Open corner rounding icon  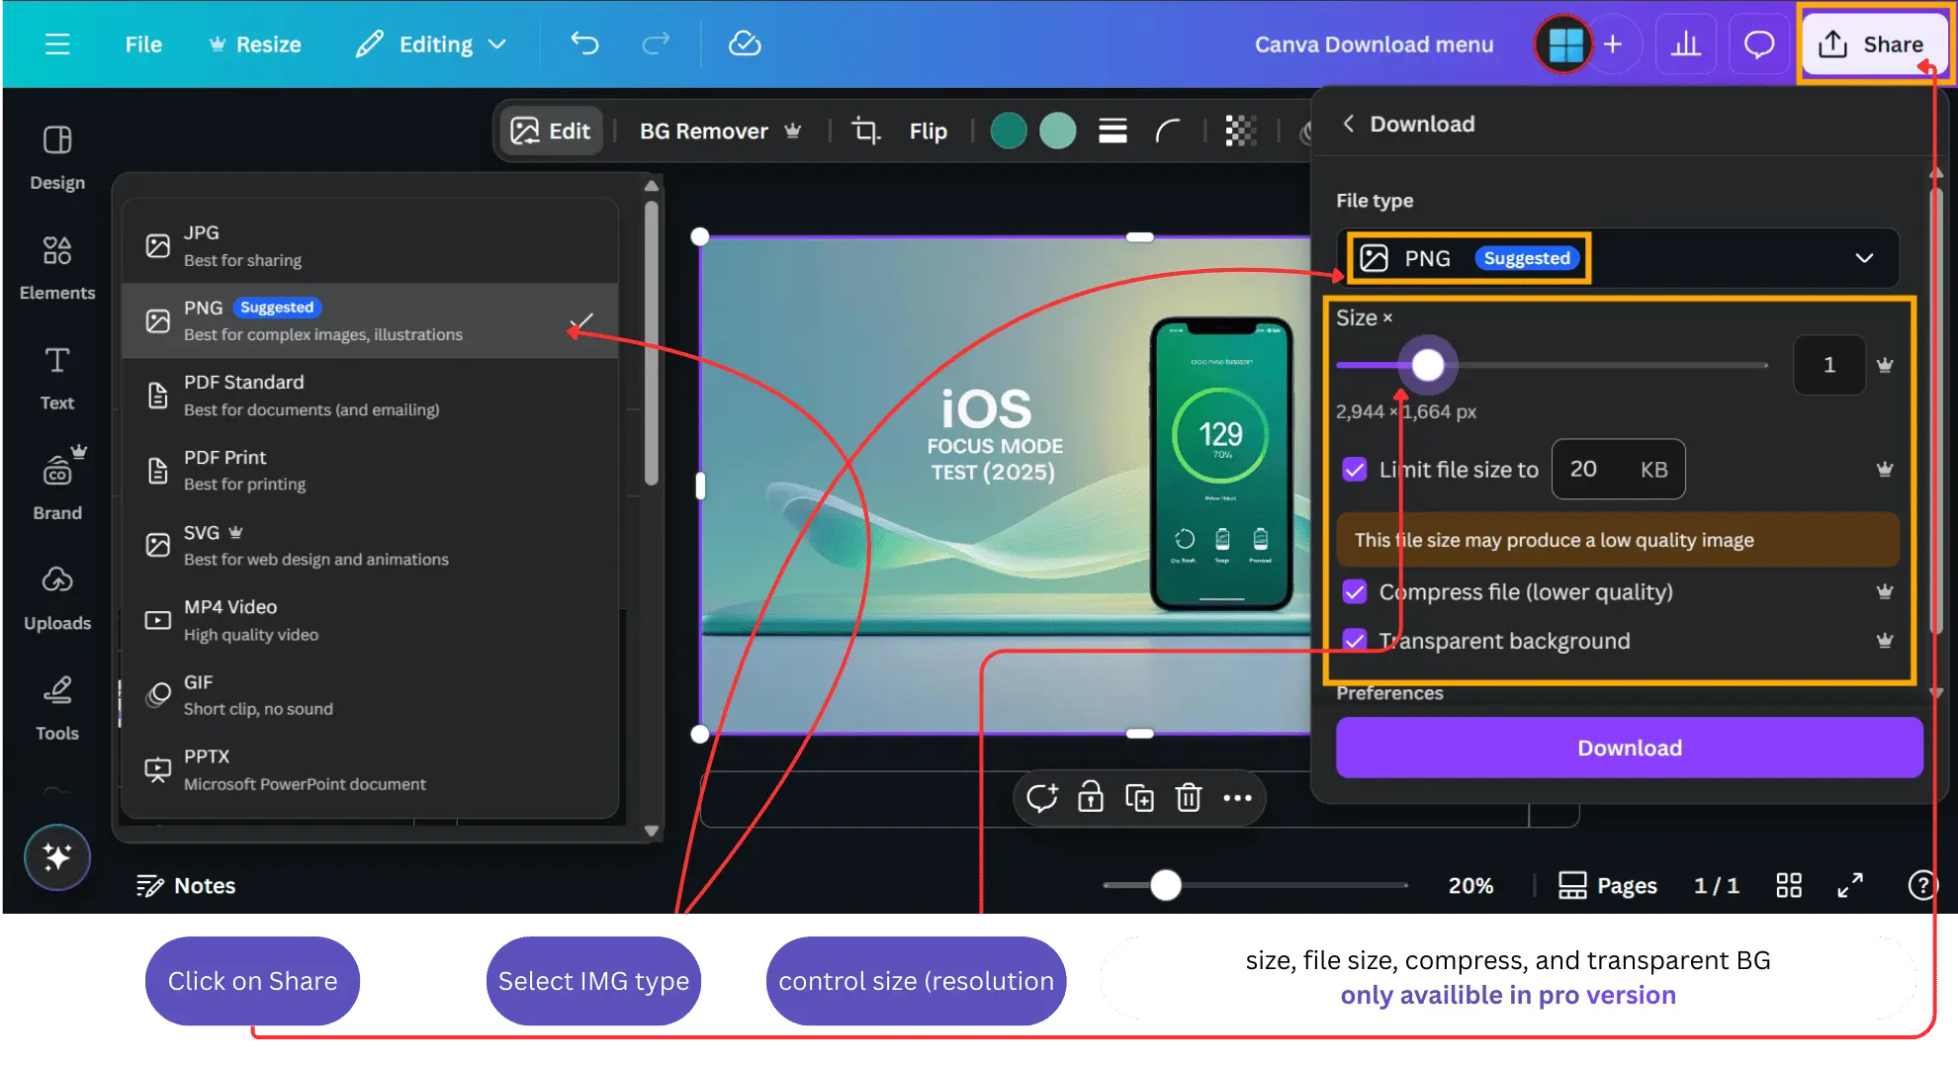pyautogui.click(x=1167, y=131)
